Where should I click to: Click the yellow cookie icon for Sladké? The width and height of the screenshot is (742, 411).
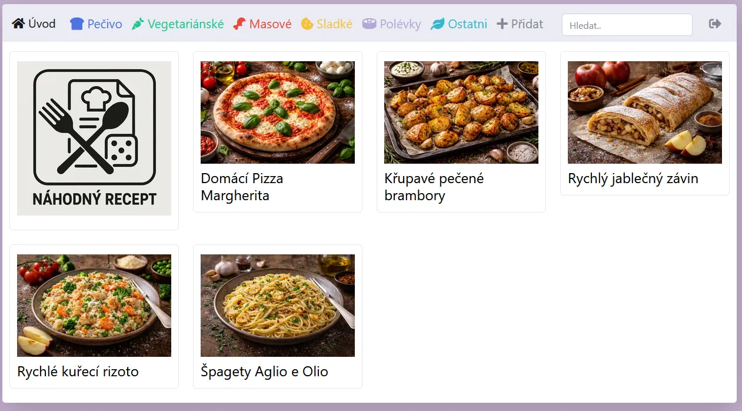tap(307, 24)
